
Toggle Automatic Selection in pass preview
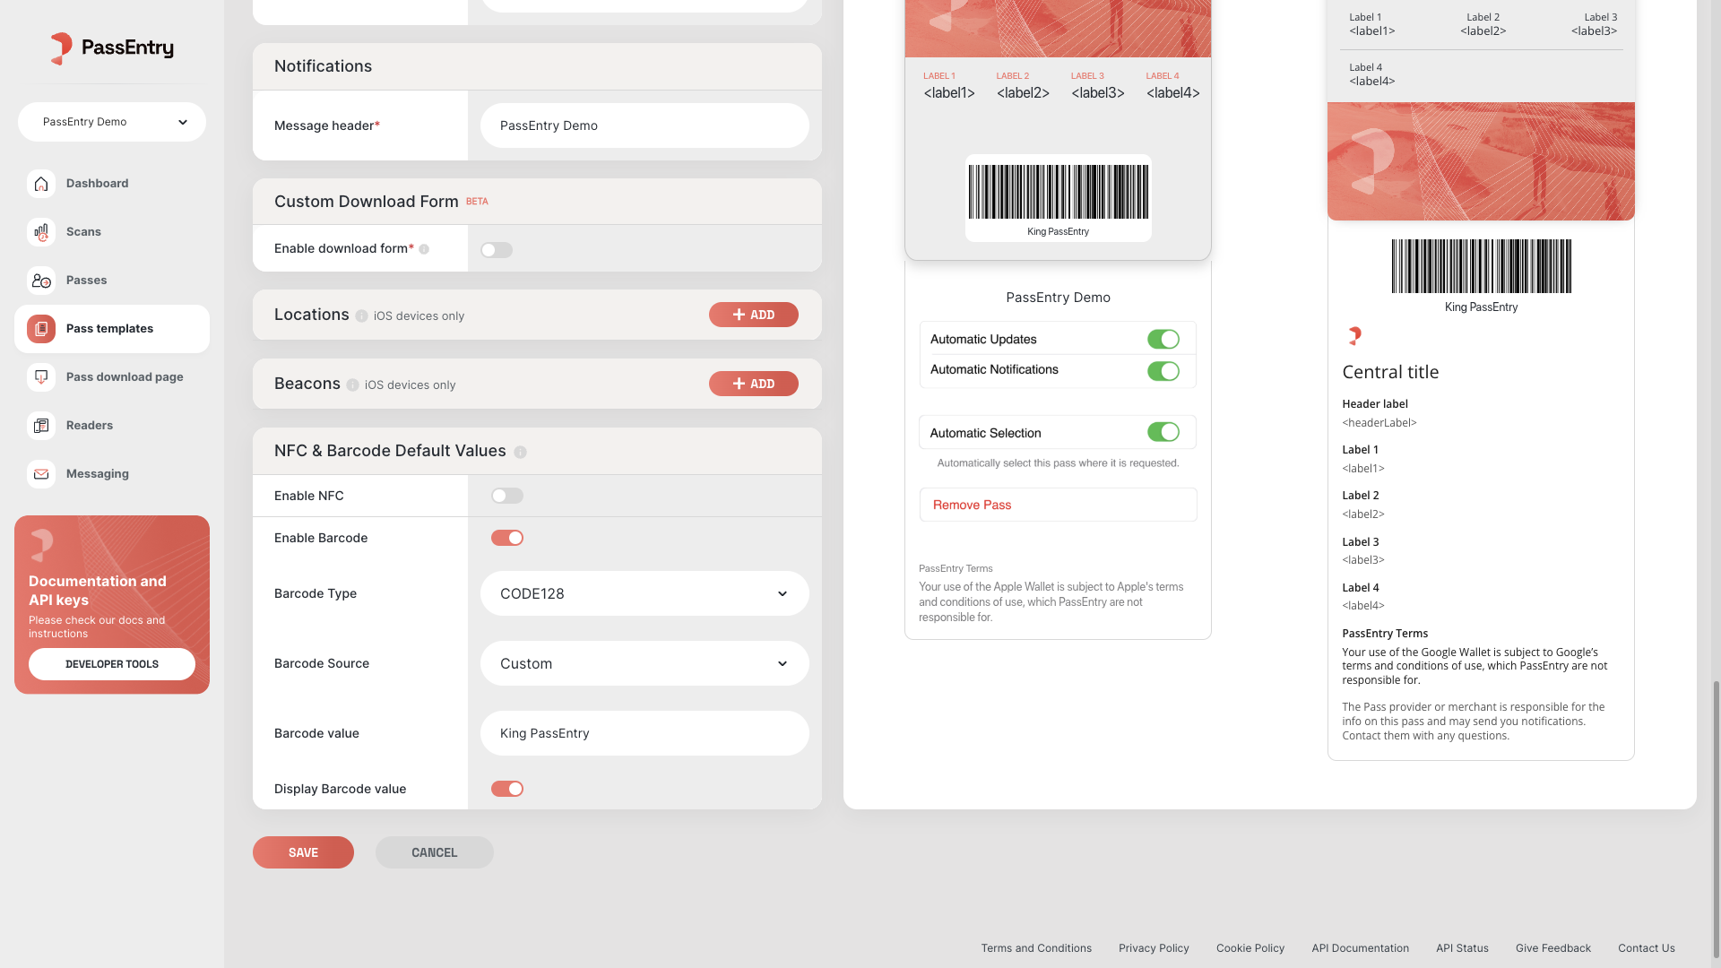[x=1163, y=432]
